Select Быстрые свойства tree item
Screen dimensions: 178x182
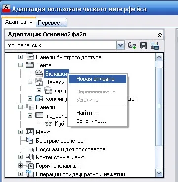(60, 141)
